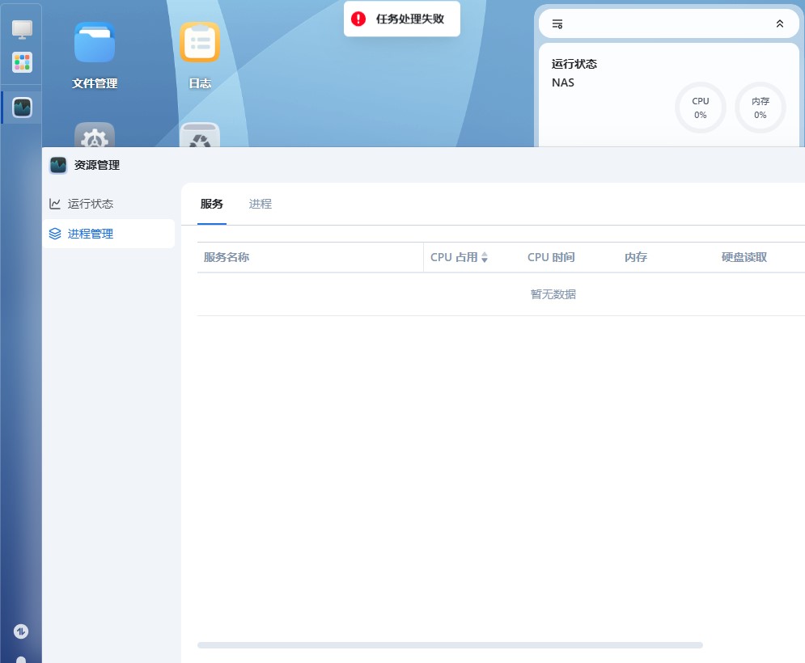The height and width of the screenshot is (663, 805).
Task: Click the red error icon in the notification
Action: click(x=358, y=19)
